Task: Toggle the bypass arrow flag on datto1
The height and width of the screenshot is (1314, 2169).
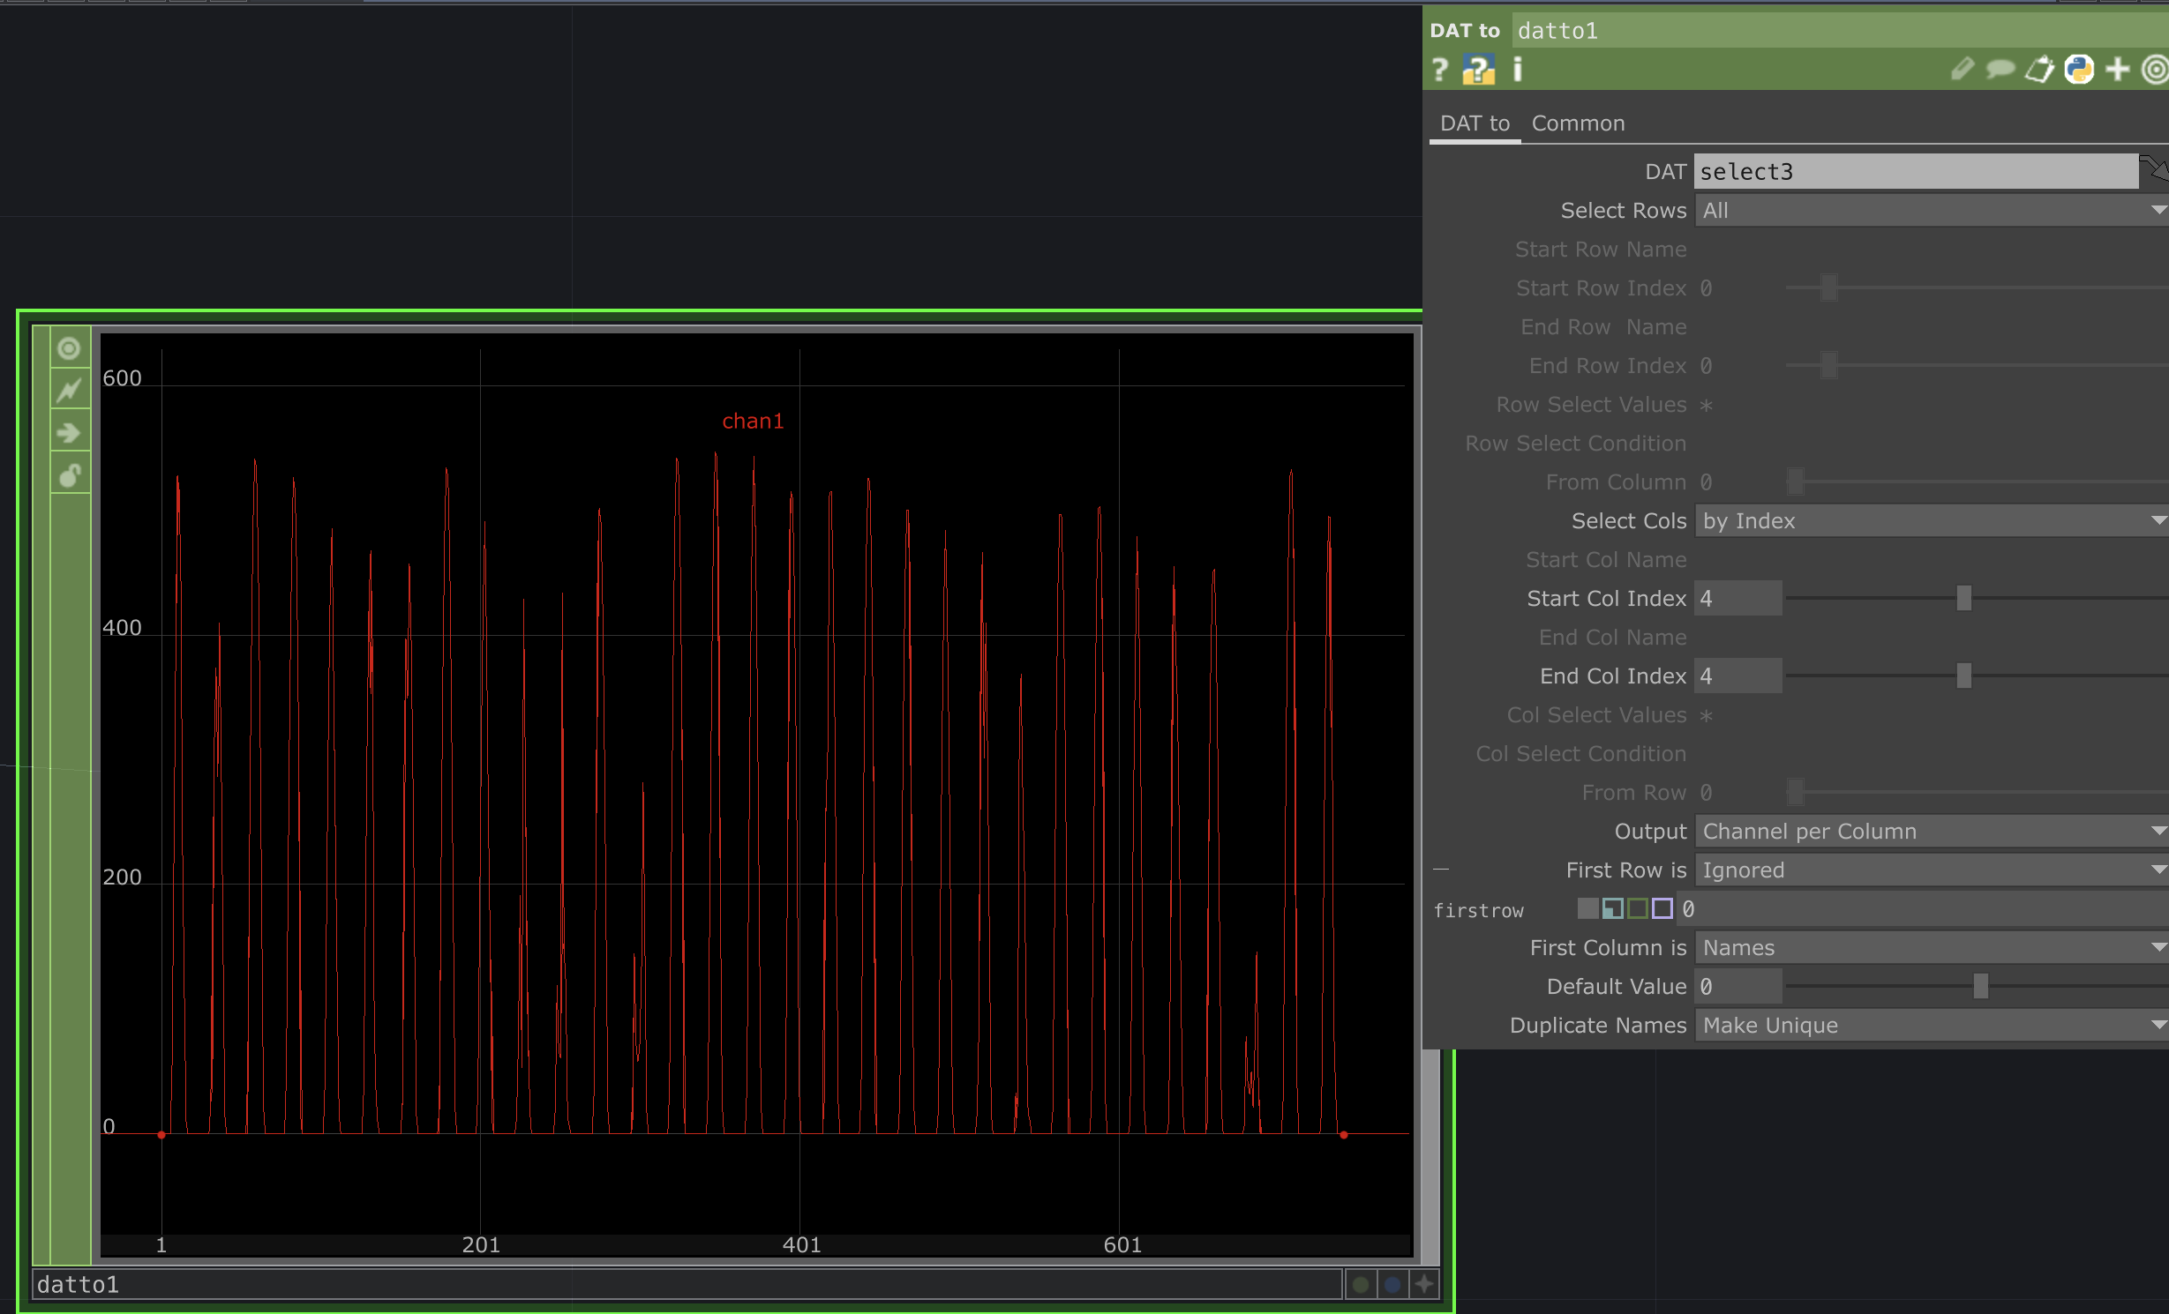Action: 70,433
